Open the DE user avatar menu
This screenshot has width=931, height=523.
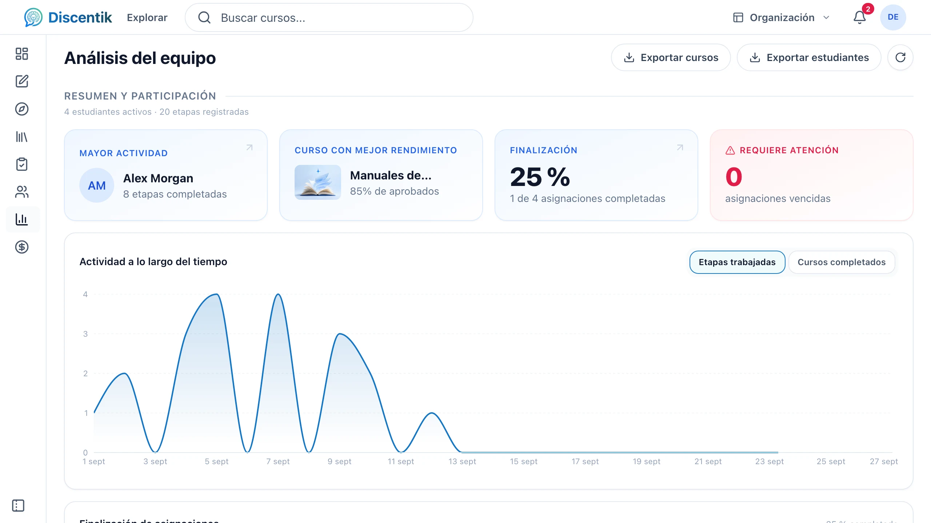[893, 17]
